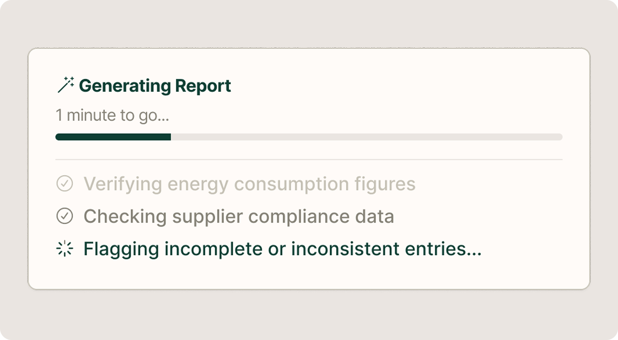Click the word 'Report' in the heading

point(203,86)
